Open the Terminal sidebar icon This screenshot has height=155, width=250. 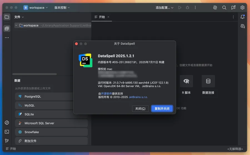point(7,132)
